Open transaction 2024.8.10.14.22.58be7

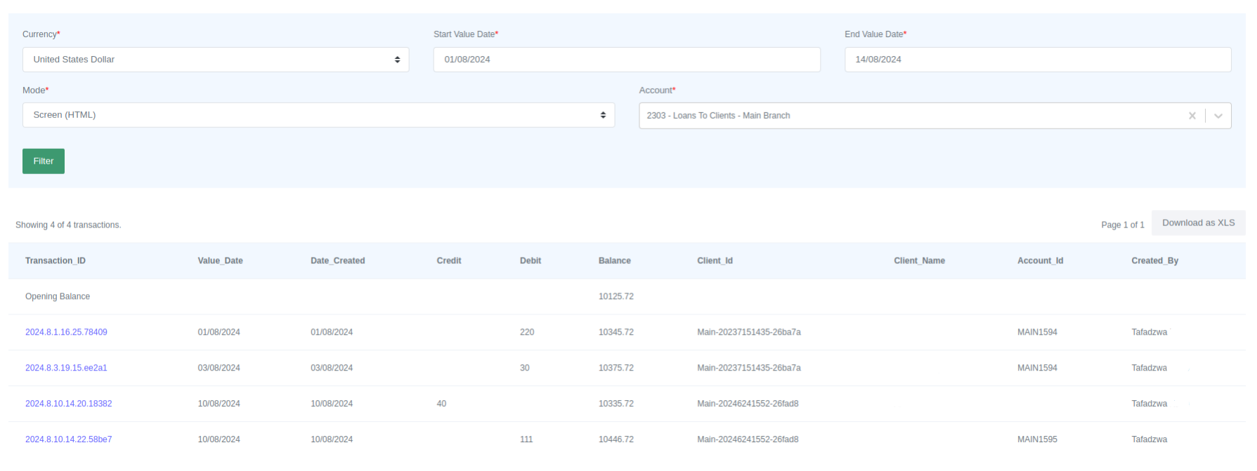[x=68, y=439]
